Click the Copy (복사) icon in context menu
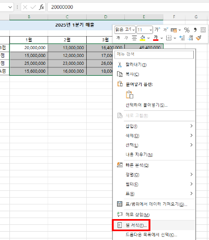The height and width of the screenshot is (240, 209). pos(120,74)
